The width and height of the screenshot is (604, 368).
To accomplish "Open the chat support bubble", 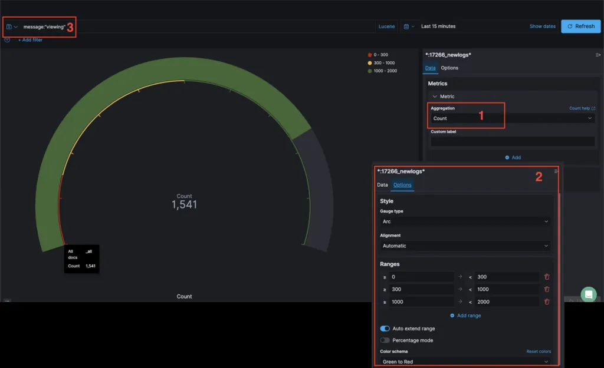I will tap(589, 294).
